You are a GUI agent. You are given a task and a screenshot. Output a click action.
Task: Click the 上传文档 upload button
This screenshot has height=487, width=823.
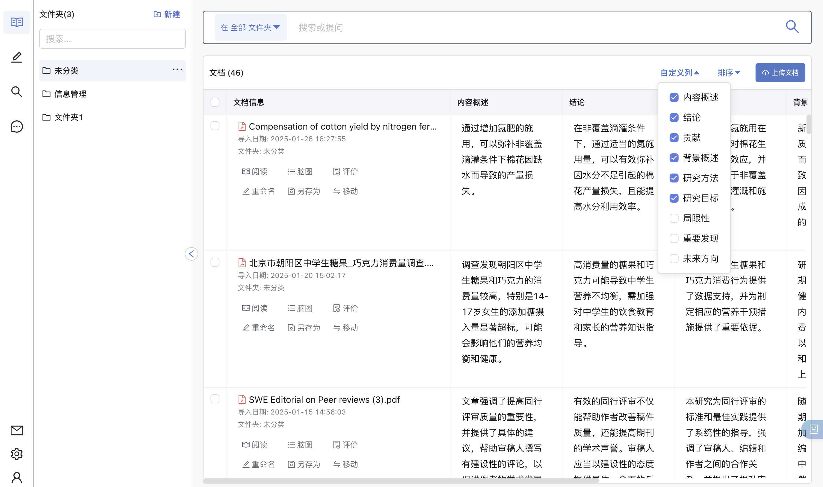pyautogui.click(x=780, y=72)
